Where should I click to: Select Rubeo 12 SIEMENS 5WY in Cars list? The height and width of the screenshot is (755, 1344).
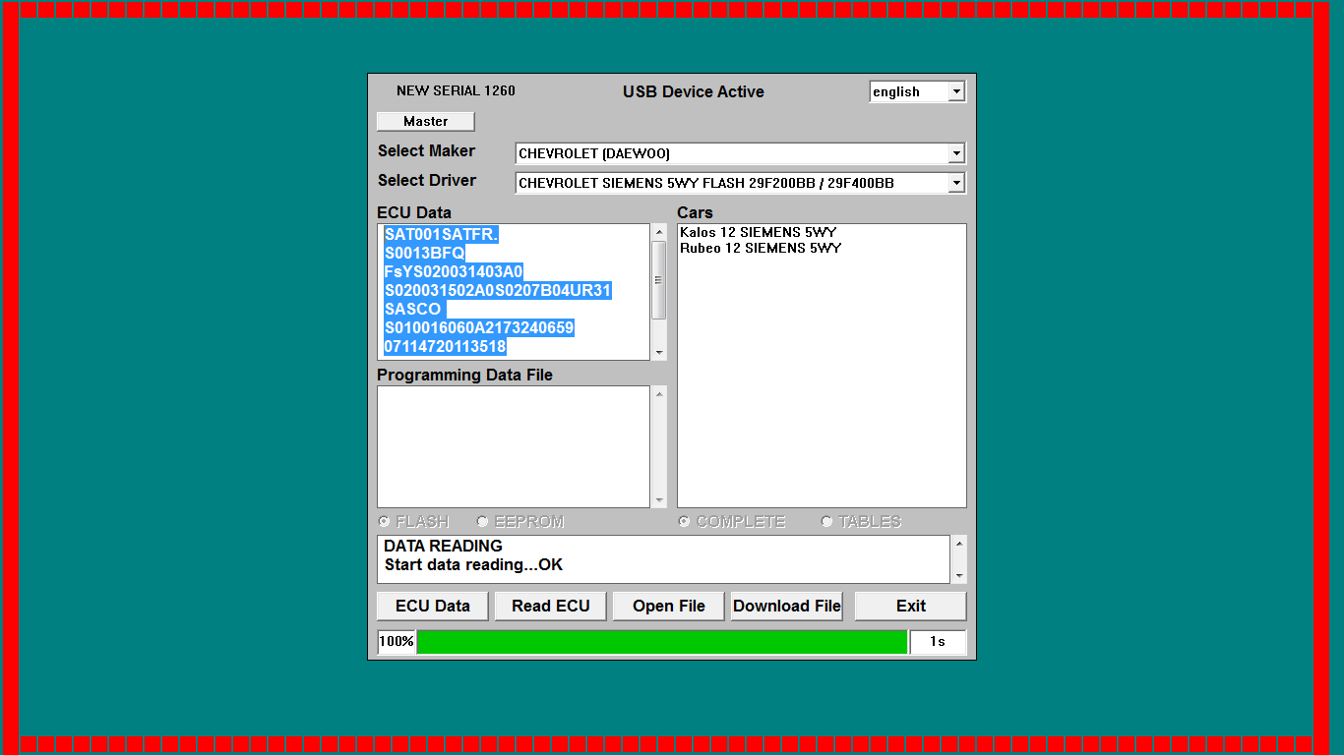coord(761,248)
